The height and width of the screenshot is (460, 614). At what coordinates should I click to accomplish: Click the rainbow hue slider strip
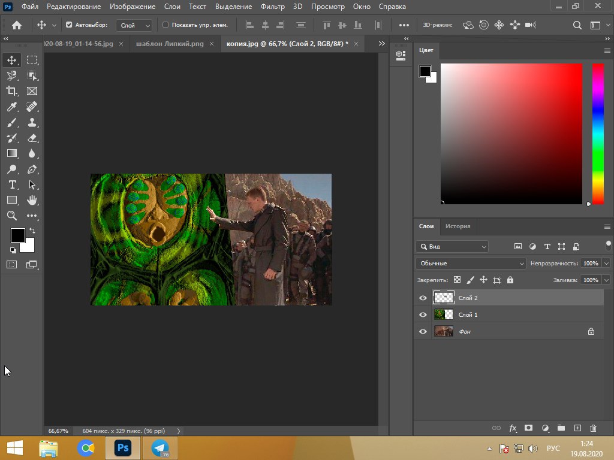tap(598, 133)
